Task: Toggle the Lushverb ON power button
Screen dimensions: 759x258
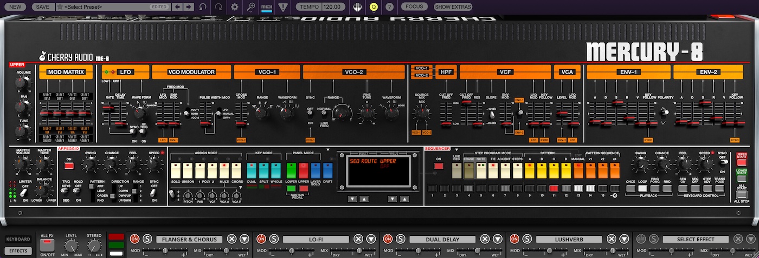Action: click(x=514, y=239)
